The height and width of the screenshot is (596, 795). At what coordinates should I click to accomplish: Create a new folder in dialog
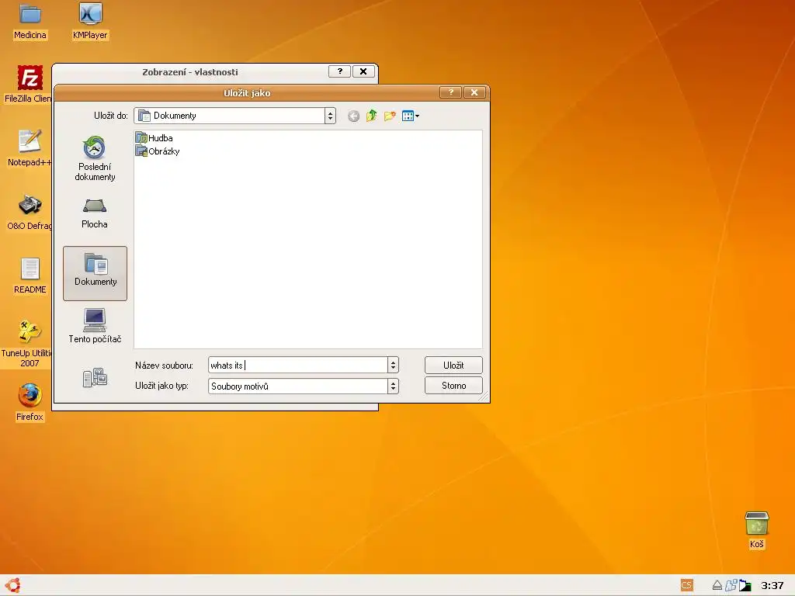point(390,116)
